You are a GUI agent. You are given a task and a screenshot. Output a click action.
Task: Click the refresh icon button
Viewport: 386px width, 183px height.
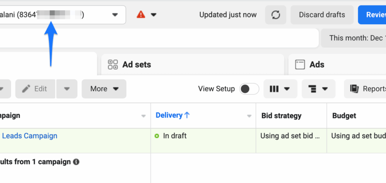275,15
